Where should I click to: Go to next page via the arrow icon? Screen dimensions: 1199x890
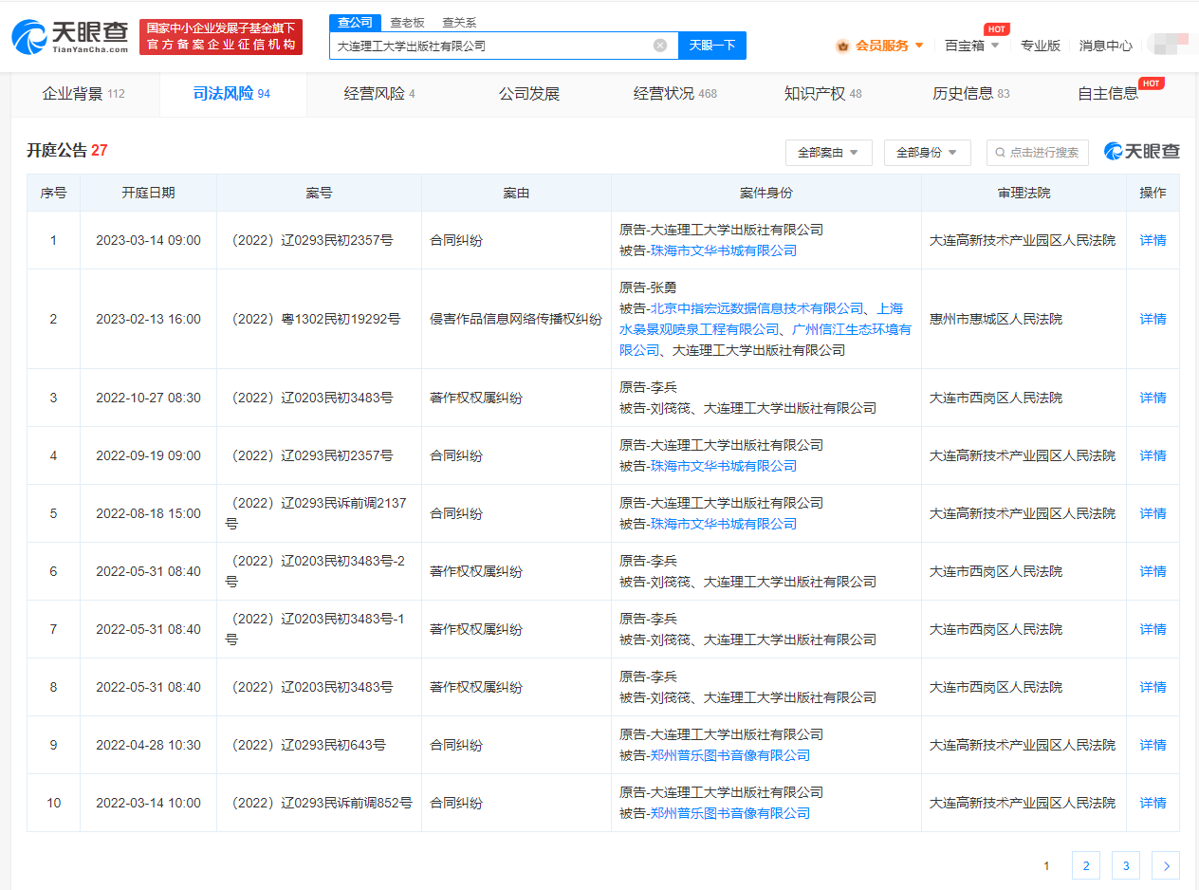click(x=1166, y=865)
